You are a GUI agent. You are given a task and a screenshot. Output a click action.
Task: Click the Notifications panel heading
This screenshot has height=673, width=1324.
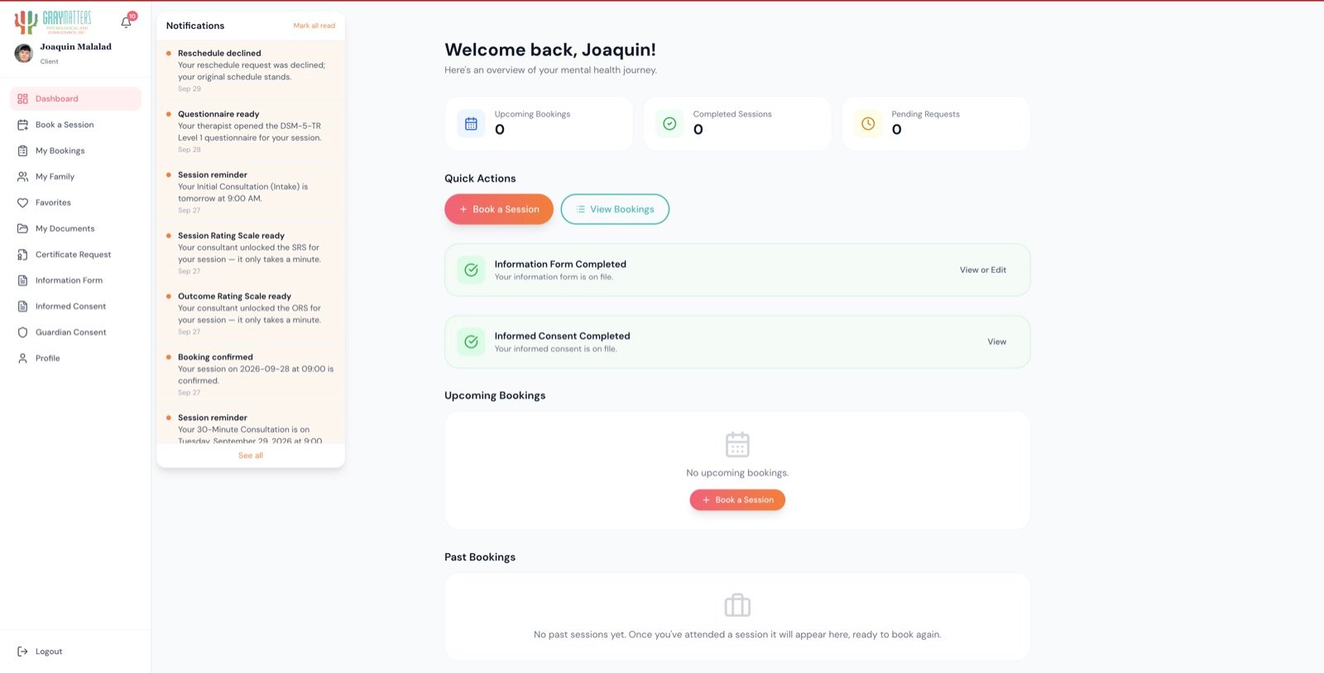[195, 26]
